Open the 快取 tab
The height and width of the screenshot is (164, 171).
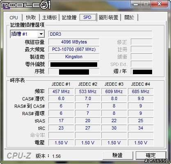(31, 18)
